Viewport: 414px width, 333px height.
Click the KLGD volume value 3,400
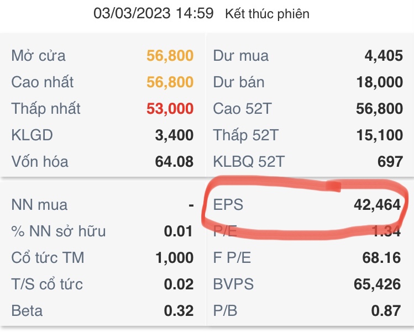click(x=174, y=135)
